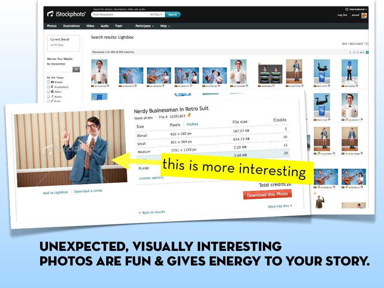Screen dimensions: 384x288
Task: Open the user avatar next to jessed
Action: (364, 15)
